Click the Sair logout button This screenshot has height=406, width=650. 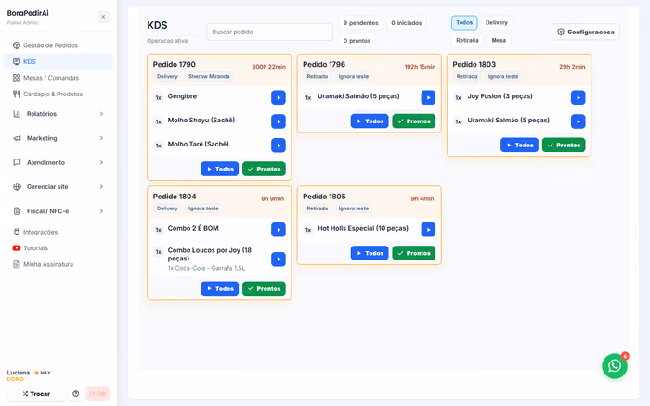(x=97, y=394)
